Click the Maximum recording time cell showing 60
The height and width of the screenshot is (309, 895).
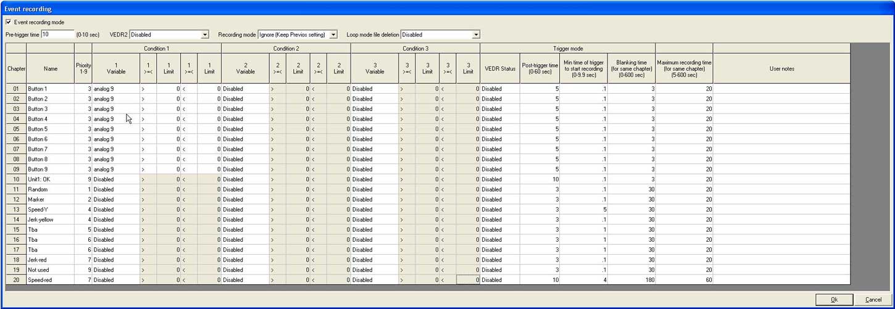click(x=684, y=280)
